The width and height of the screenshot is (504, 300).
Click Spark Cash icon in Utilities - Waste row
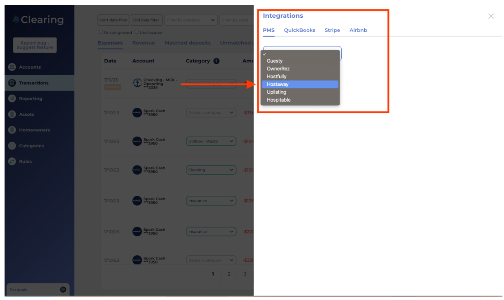click(x=137, y=141)
